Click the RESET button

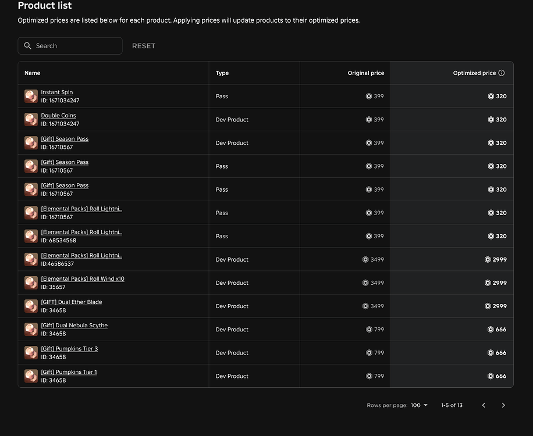point(143,45)
